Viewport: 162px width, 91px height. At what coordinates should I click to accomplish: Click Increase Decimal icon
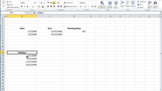tap(92, 6)
